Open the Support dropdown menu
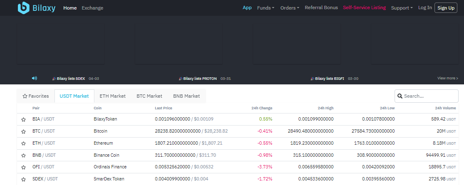This screenshot has height=185, width=464. point(402,8)
